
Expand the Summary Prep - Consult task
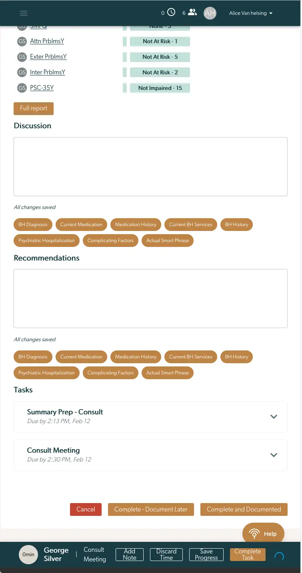click(x=274, y=416)
